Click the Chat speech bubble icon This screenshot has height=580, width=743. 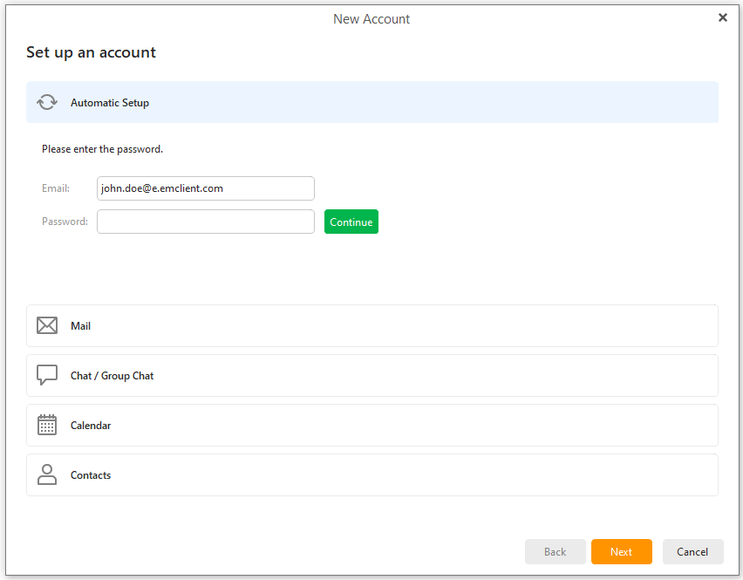[x=47, y=375]
